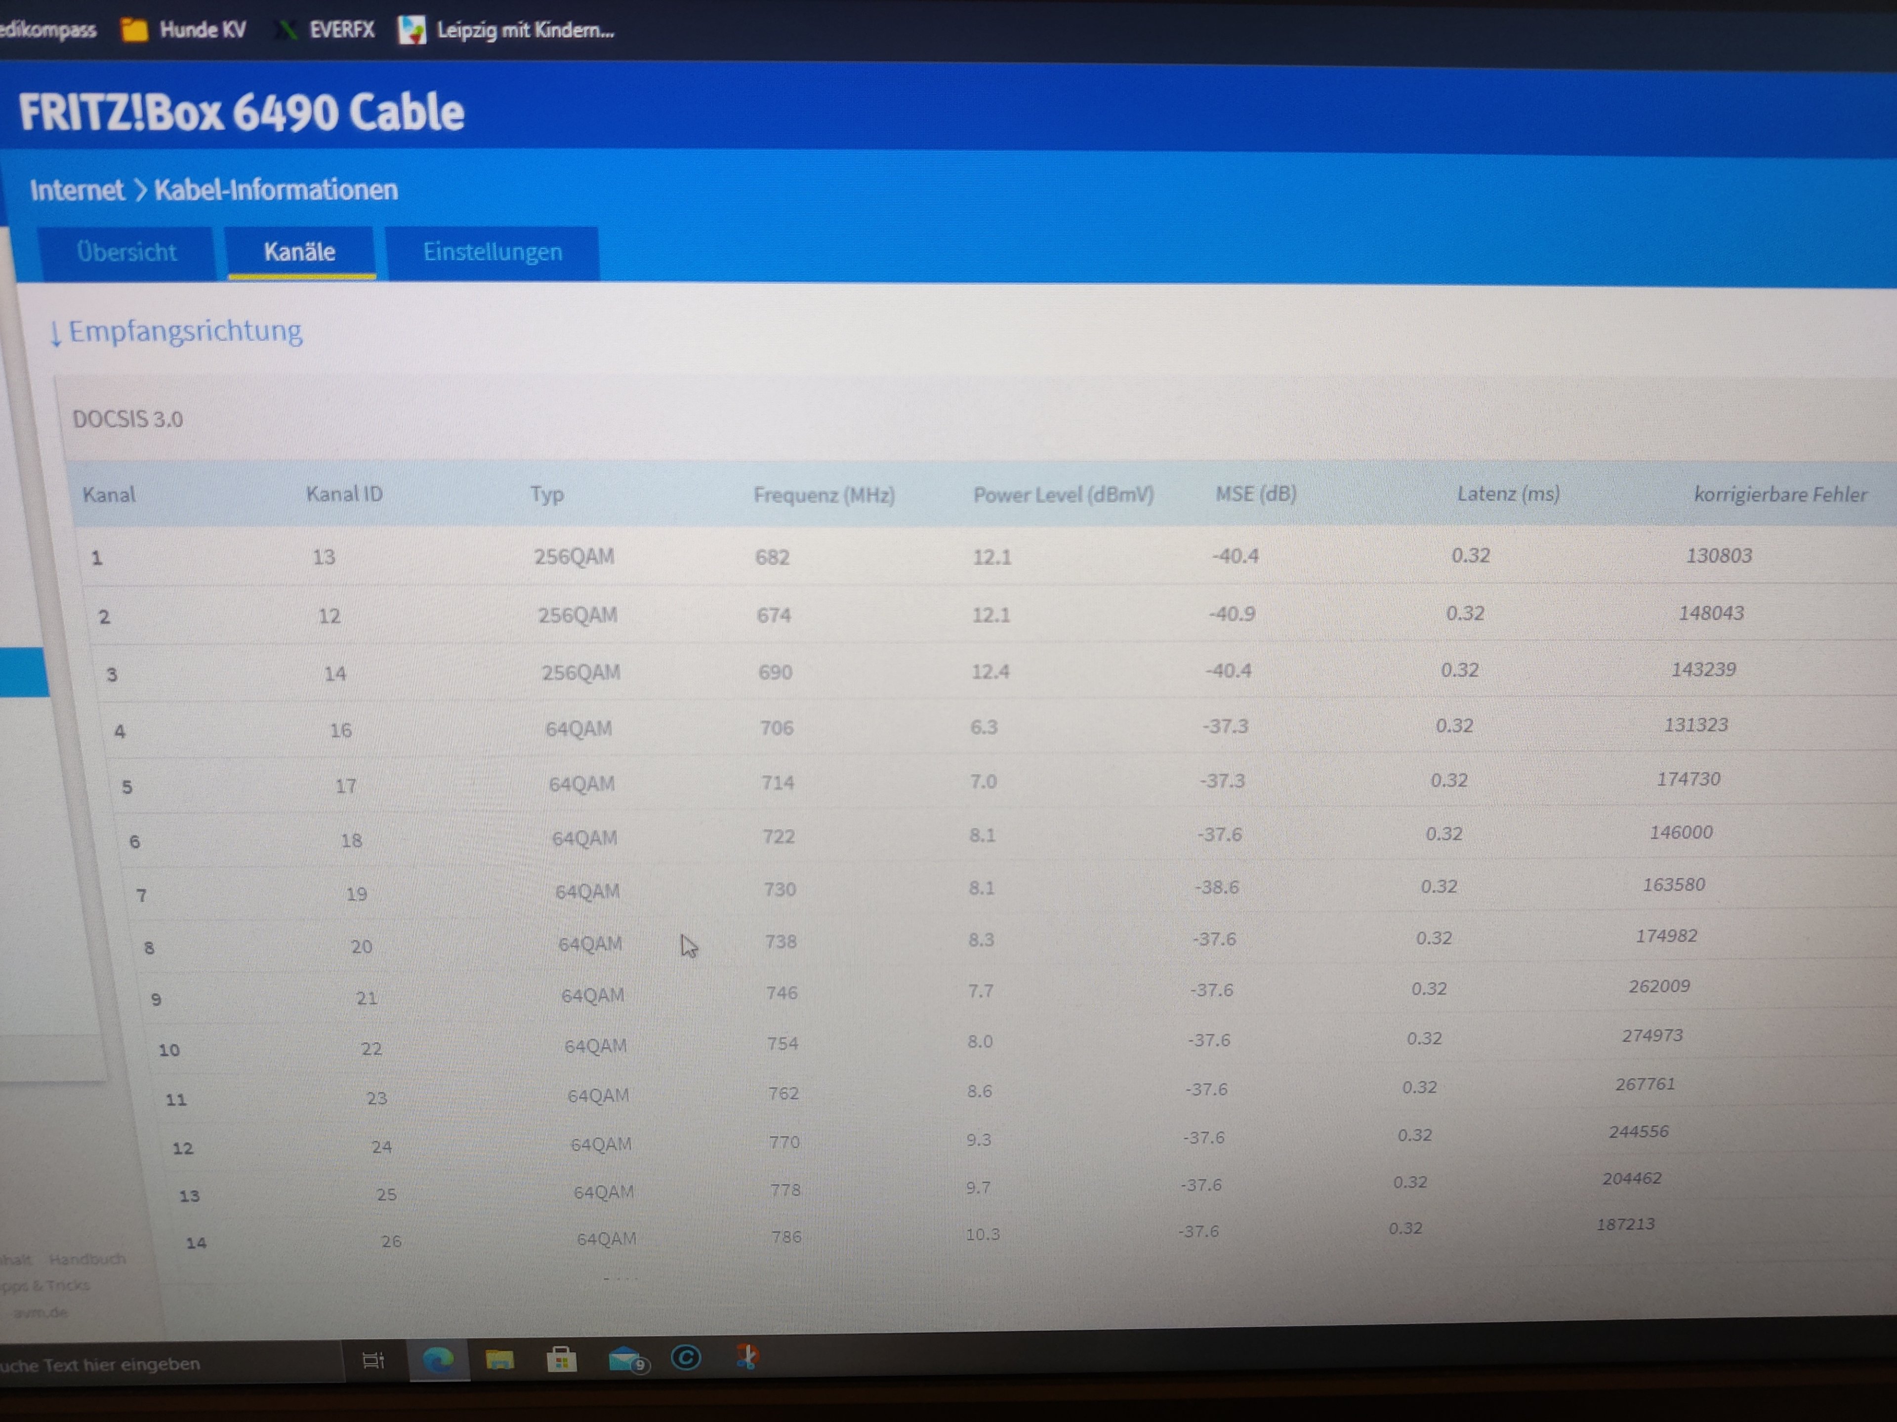Open Microsoft Edge from the taskbar
Image resolution: width=1897 pixels, height=1422 pixels.
438,1360
